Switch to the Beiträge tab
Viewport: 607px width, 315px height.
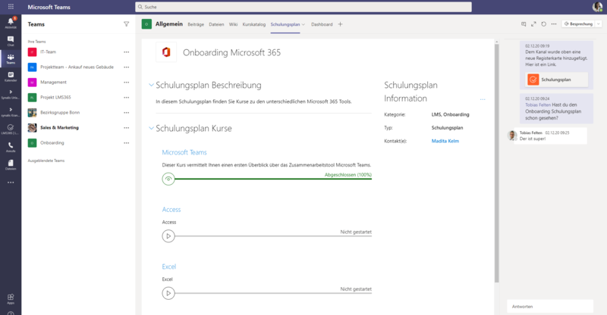(196, 24)
